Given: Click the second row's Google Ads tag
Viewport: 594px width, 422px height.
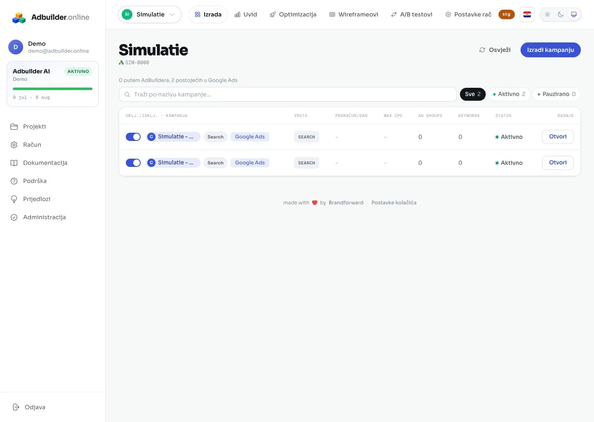Looking at the screenshot, I should (250, 163).
